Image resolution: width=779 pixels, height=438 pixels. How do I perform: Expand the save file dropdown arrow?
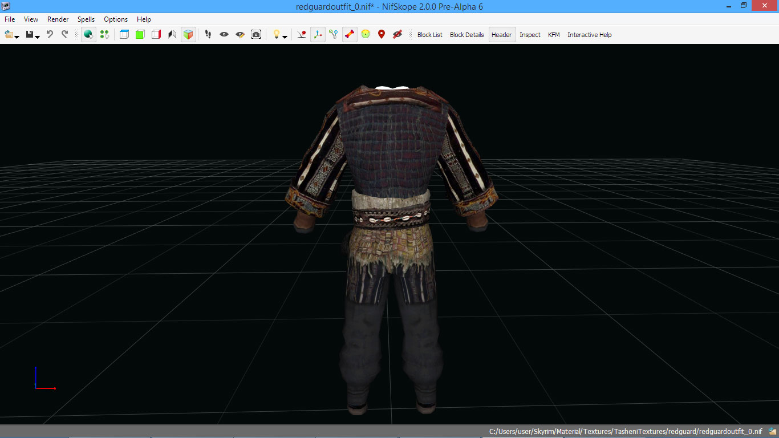38,37
